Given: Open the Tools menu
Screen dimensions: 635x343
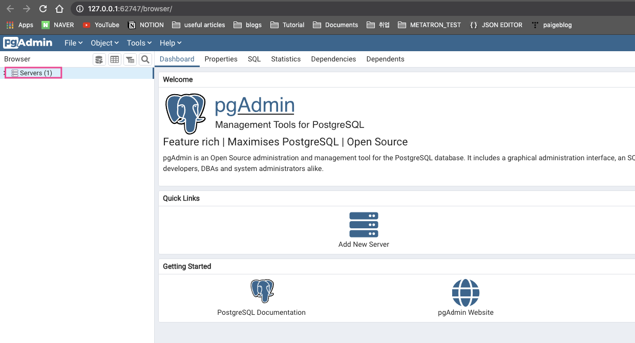Looking at the screenshot, I should coord(139,43).
